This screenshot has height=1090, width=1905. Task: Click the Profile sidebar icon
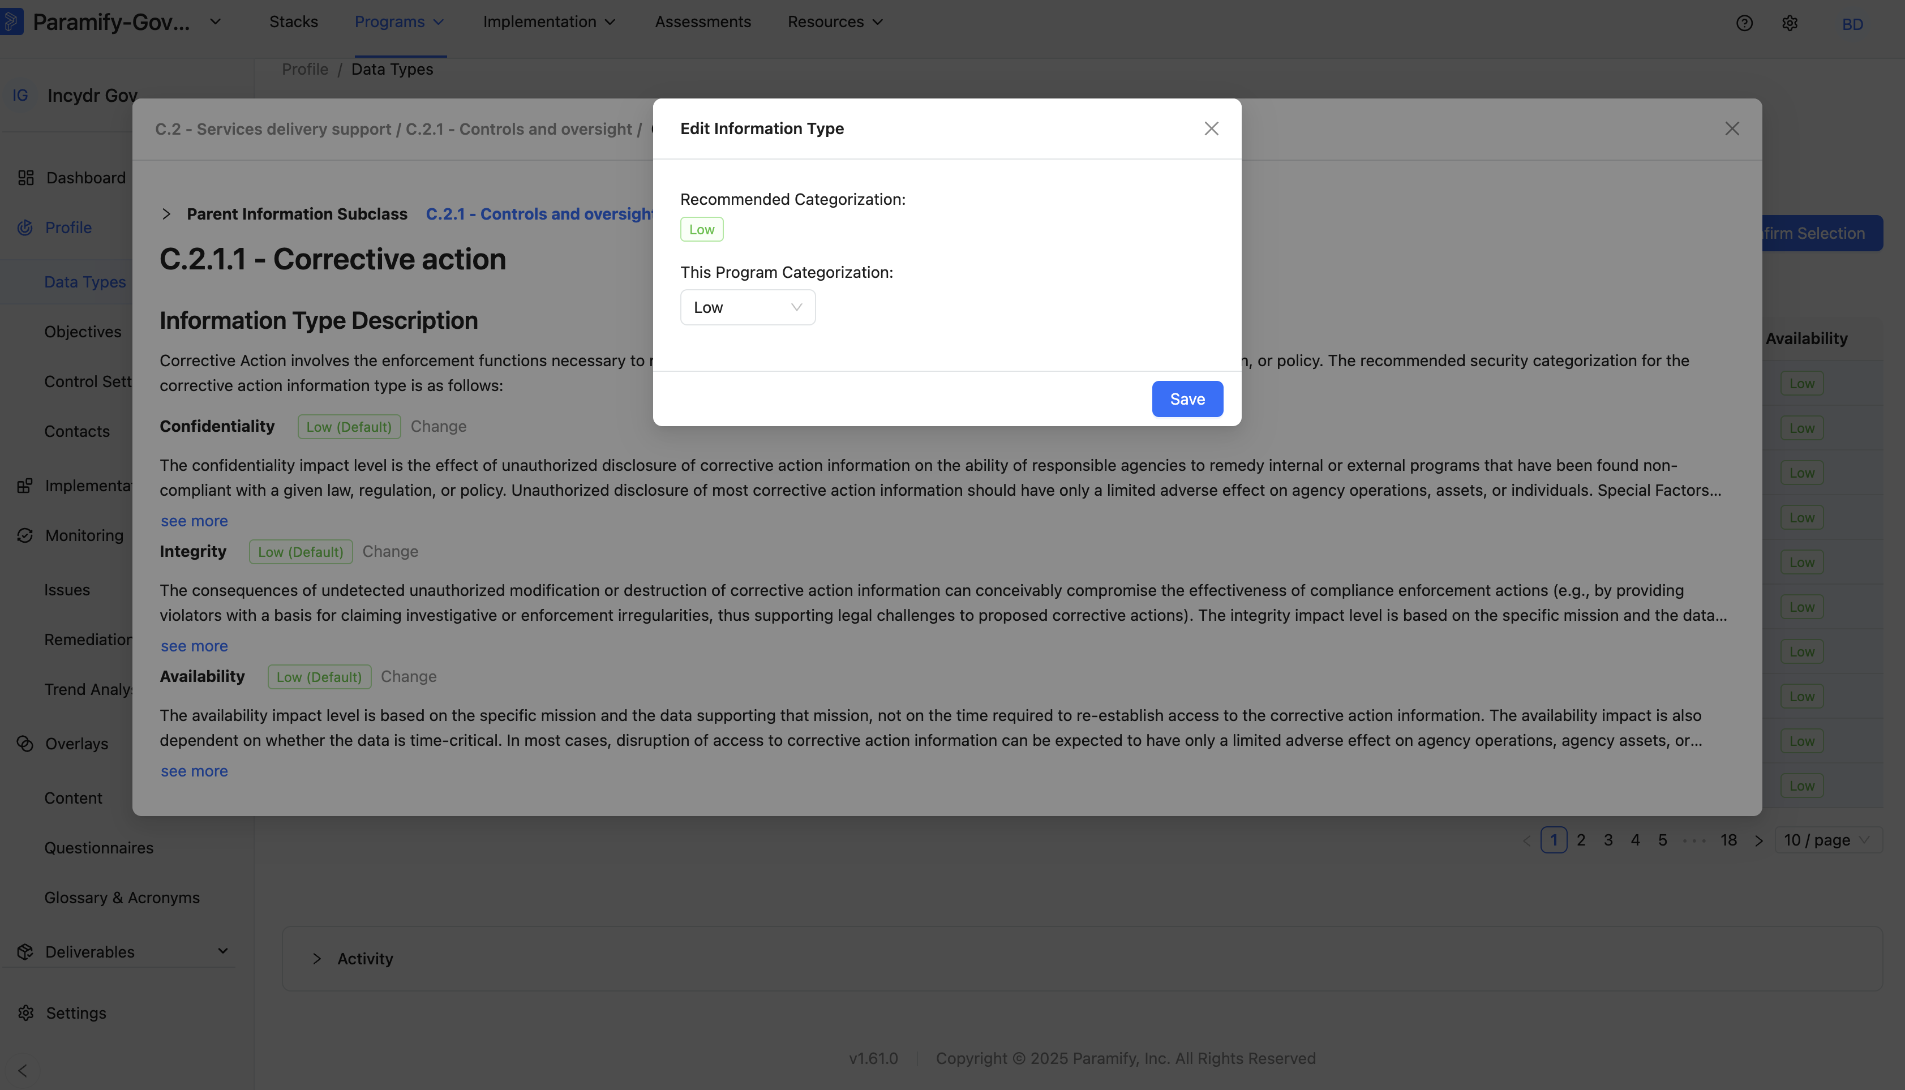click(25, 228)
